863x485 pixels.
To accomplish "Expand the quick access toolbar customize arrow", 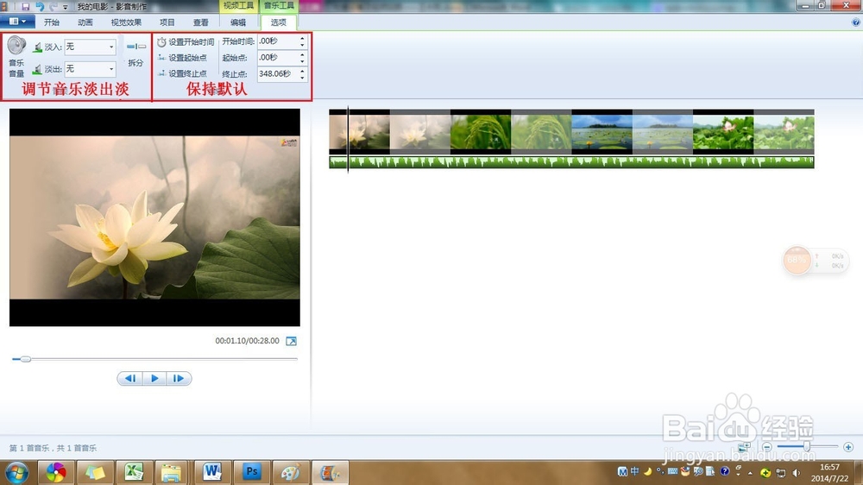I will [x=66, y=7].
